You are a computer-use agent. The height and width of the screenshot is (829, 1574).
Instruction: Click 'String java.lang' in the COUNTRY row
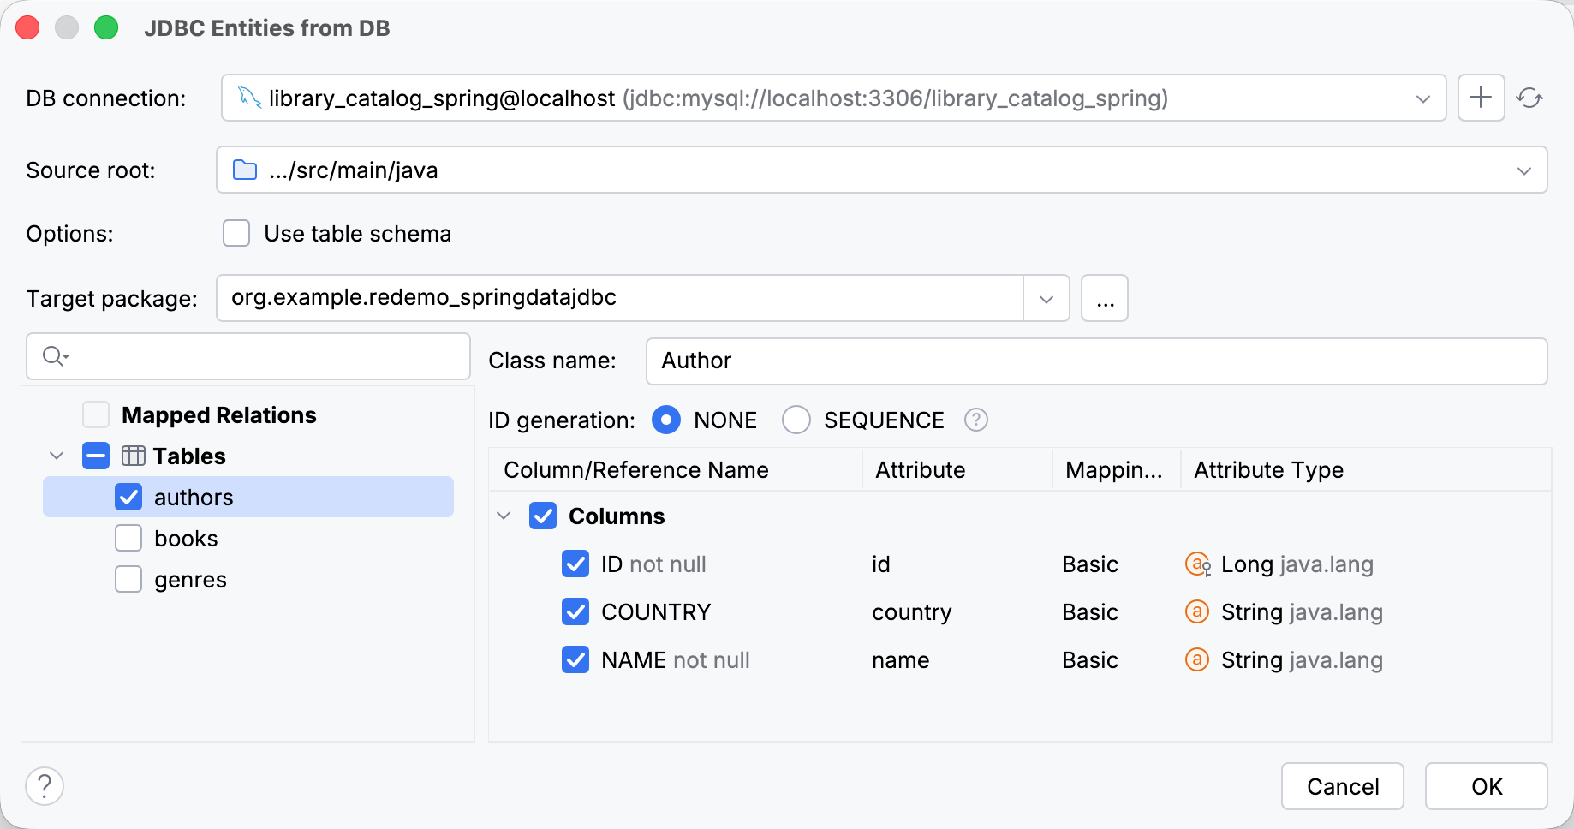pos(1303,612)
